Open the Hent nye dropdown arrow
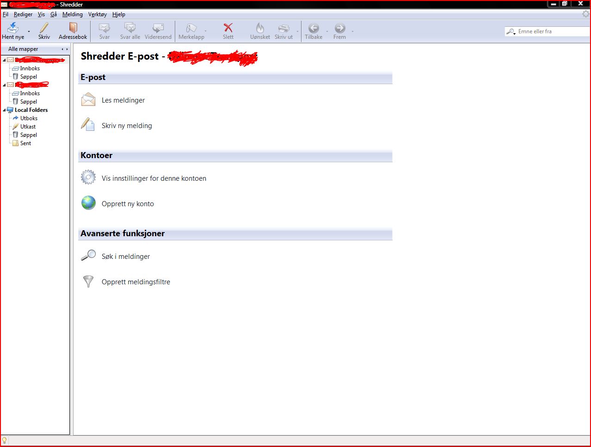This screenshot has width=591, height=447. point(29,31)
